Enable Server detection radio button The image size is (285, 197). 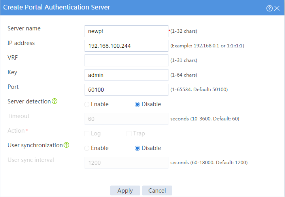pyautogui.click(x=87, y=104)
